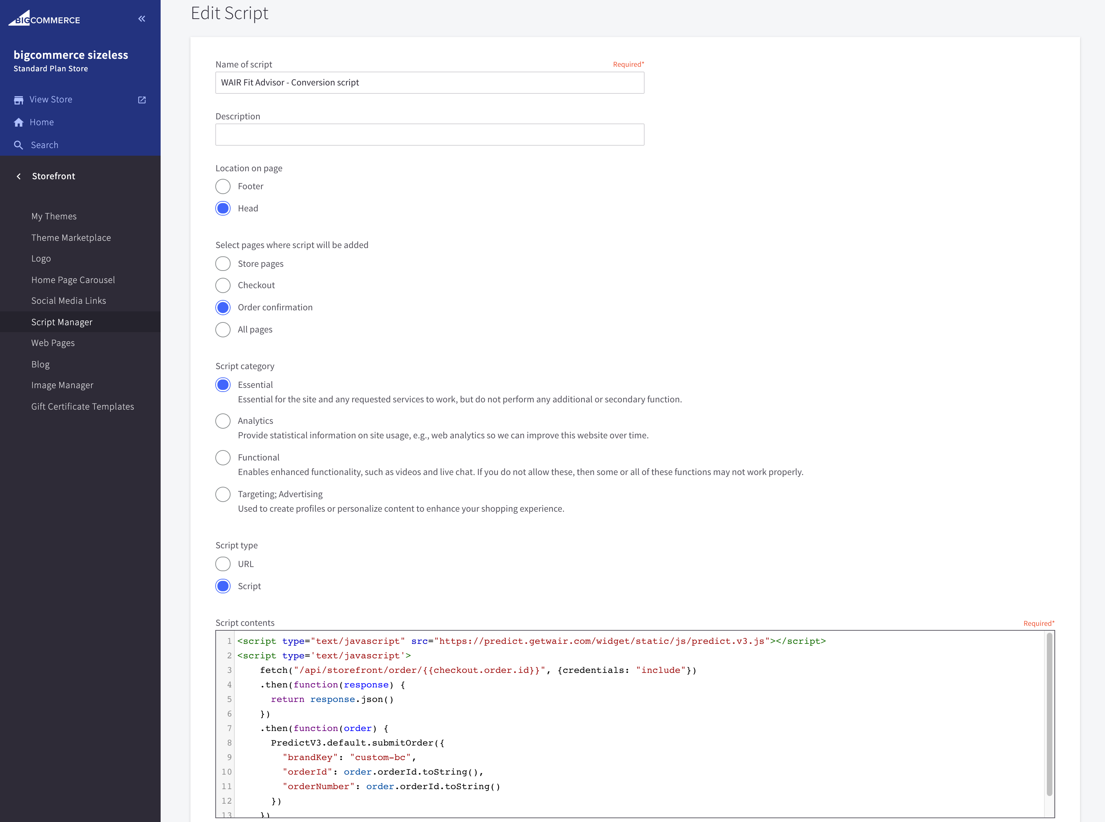The height and width of the screenshot is (822, 1105).
Task: Choose Analytics script category
Action: pos(223,421)
